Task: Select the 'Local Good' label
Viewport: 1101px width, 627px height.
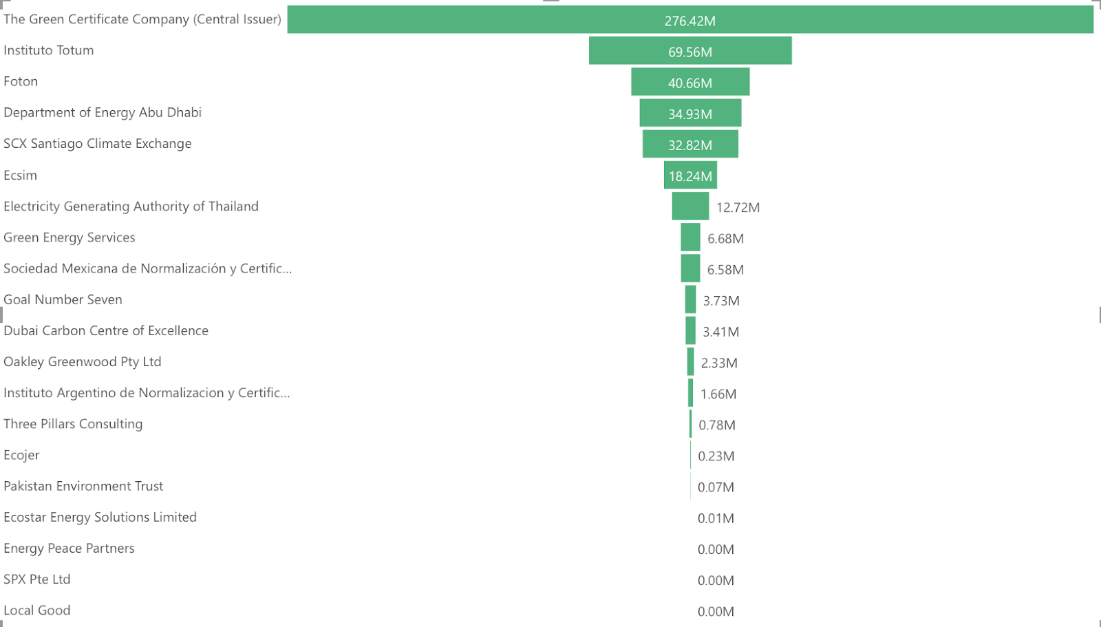Action: (x=37, y=610)
